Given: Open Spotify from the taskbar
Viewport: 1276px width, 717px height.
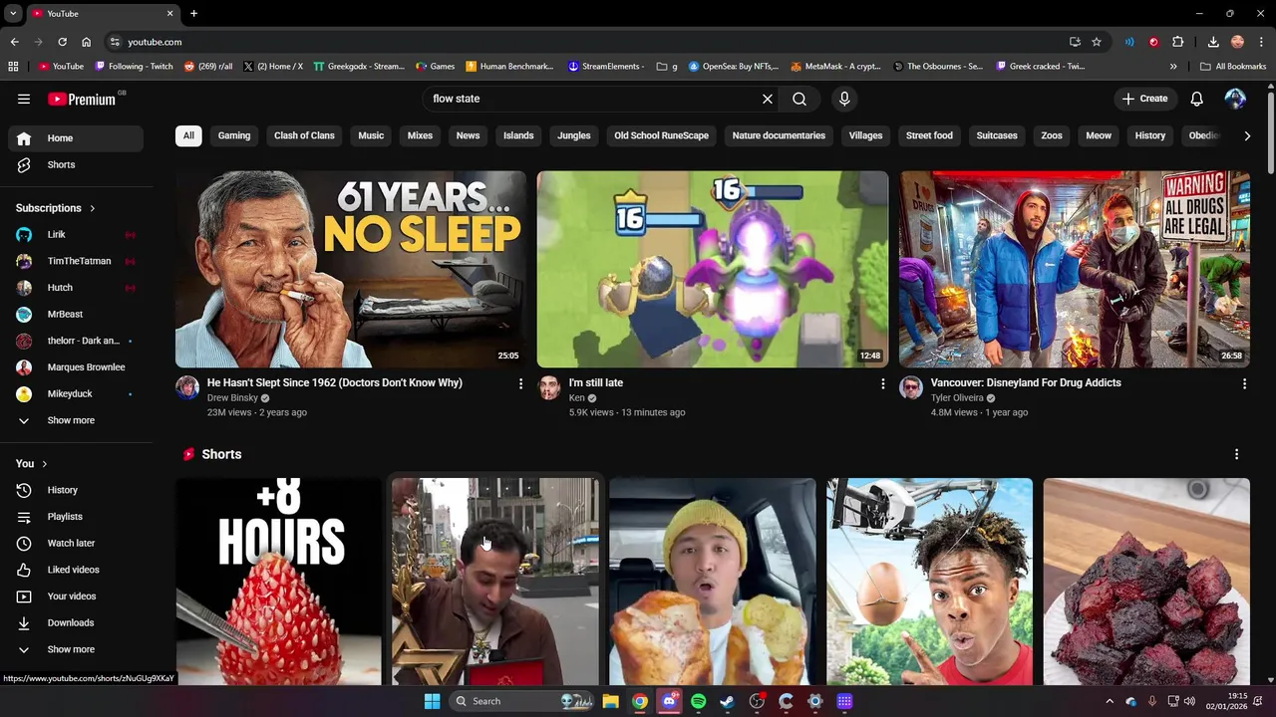Looking at the screenshot, I should [698, 701].
